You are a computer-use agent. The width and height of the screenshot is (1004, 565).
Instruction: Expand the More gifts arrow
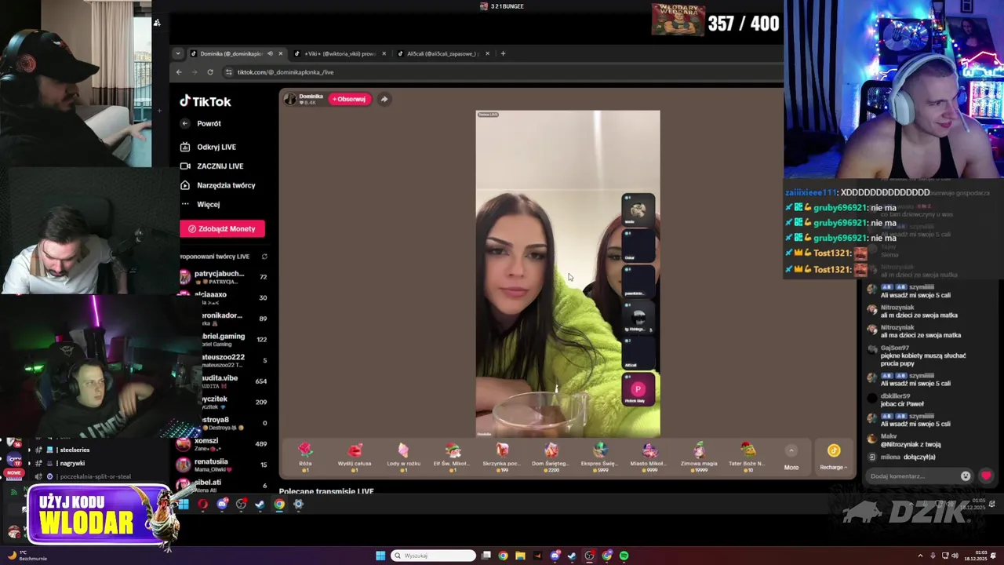point(791,450)
